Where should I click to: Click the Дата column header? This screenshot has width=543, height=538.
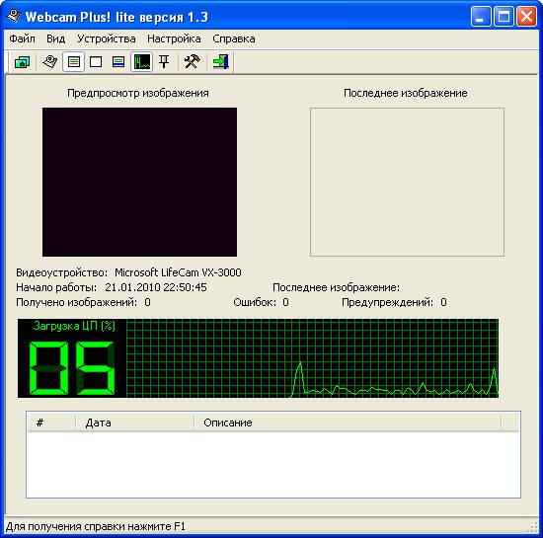pos(134,423)
